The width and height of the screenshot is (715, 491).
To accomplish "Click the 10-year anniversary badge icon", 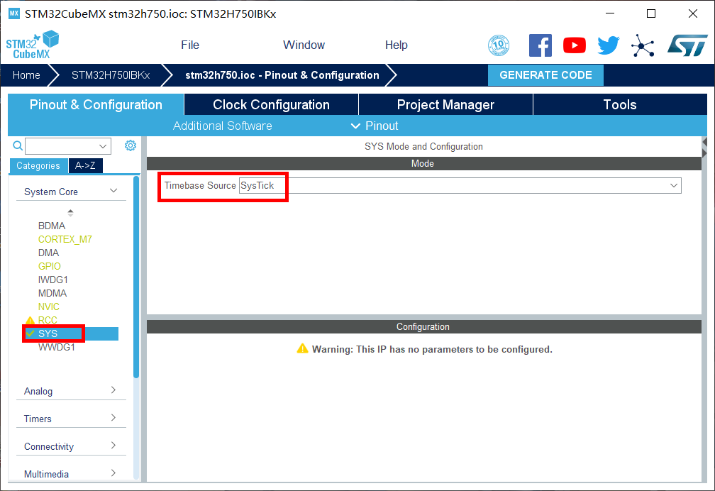I will (x=499, y=45).
